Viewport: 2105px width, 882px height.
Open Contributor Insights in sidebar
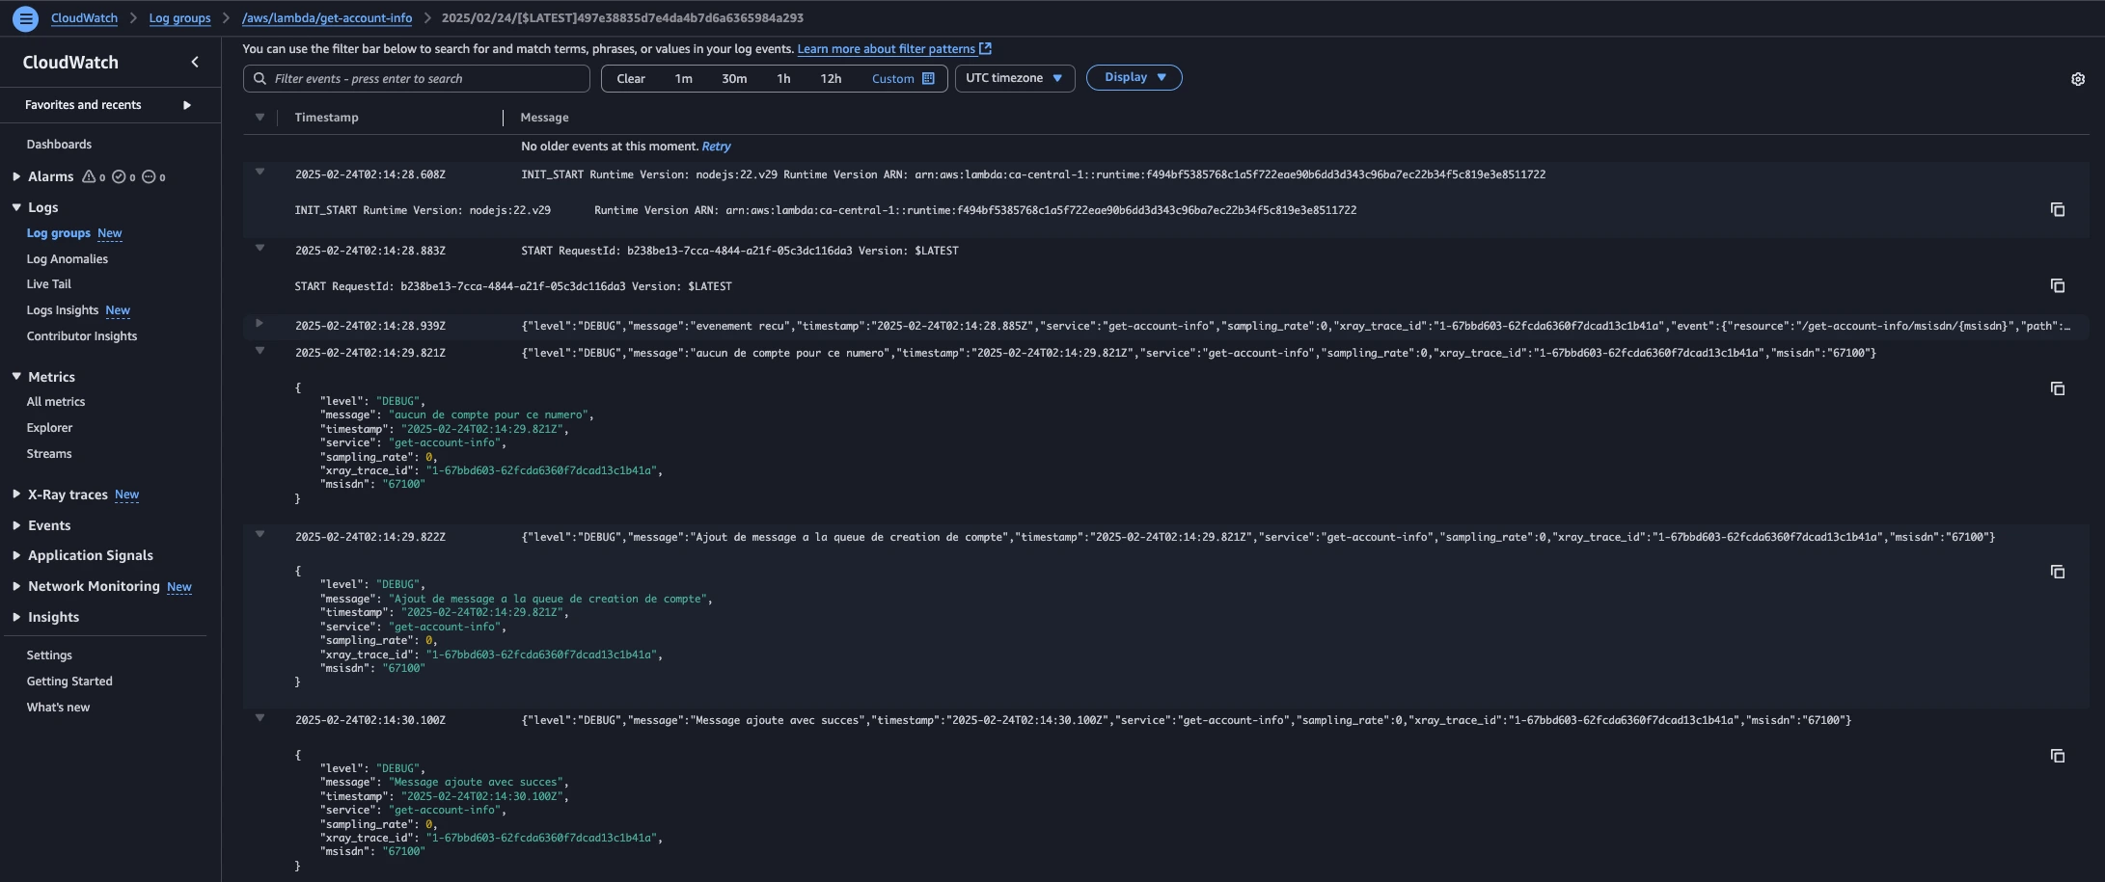pos(82,336)
